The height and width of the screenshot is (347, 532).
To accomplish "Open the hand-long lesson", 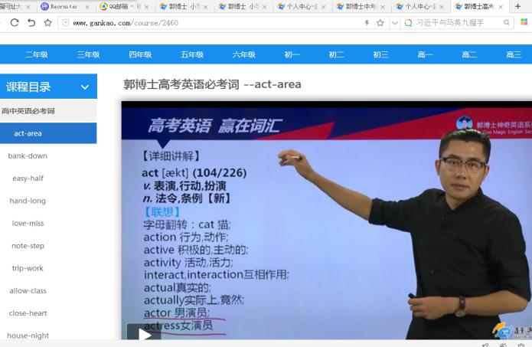I will [x=28, y=201].
